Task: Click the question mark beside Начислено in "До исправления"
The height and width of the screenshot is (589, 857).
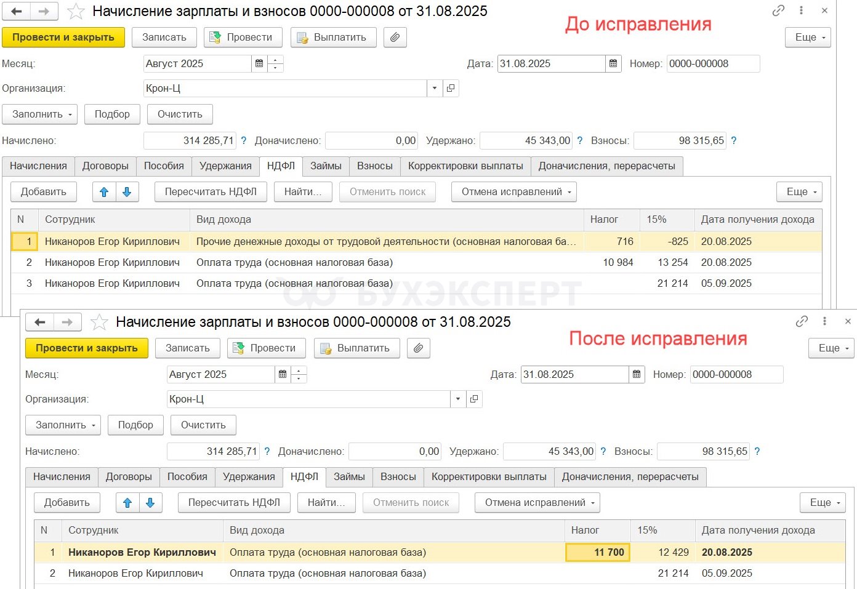Action: [x=244, y=141]
